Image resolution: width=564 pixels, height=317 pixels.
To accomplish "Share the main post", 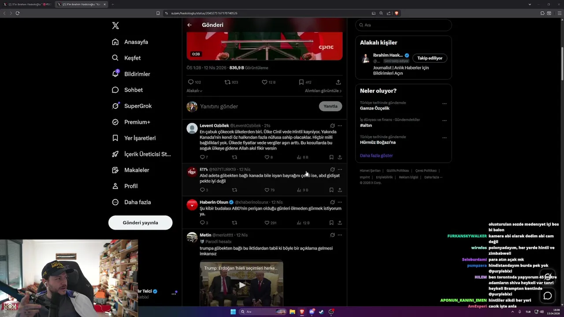I will [338, 82].
